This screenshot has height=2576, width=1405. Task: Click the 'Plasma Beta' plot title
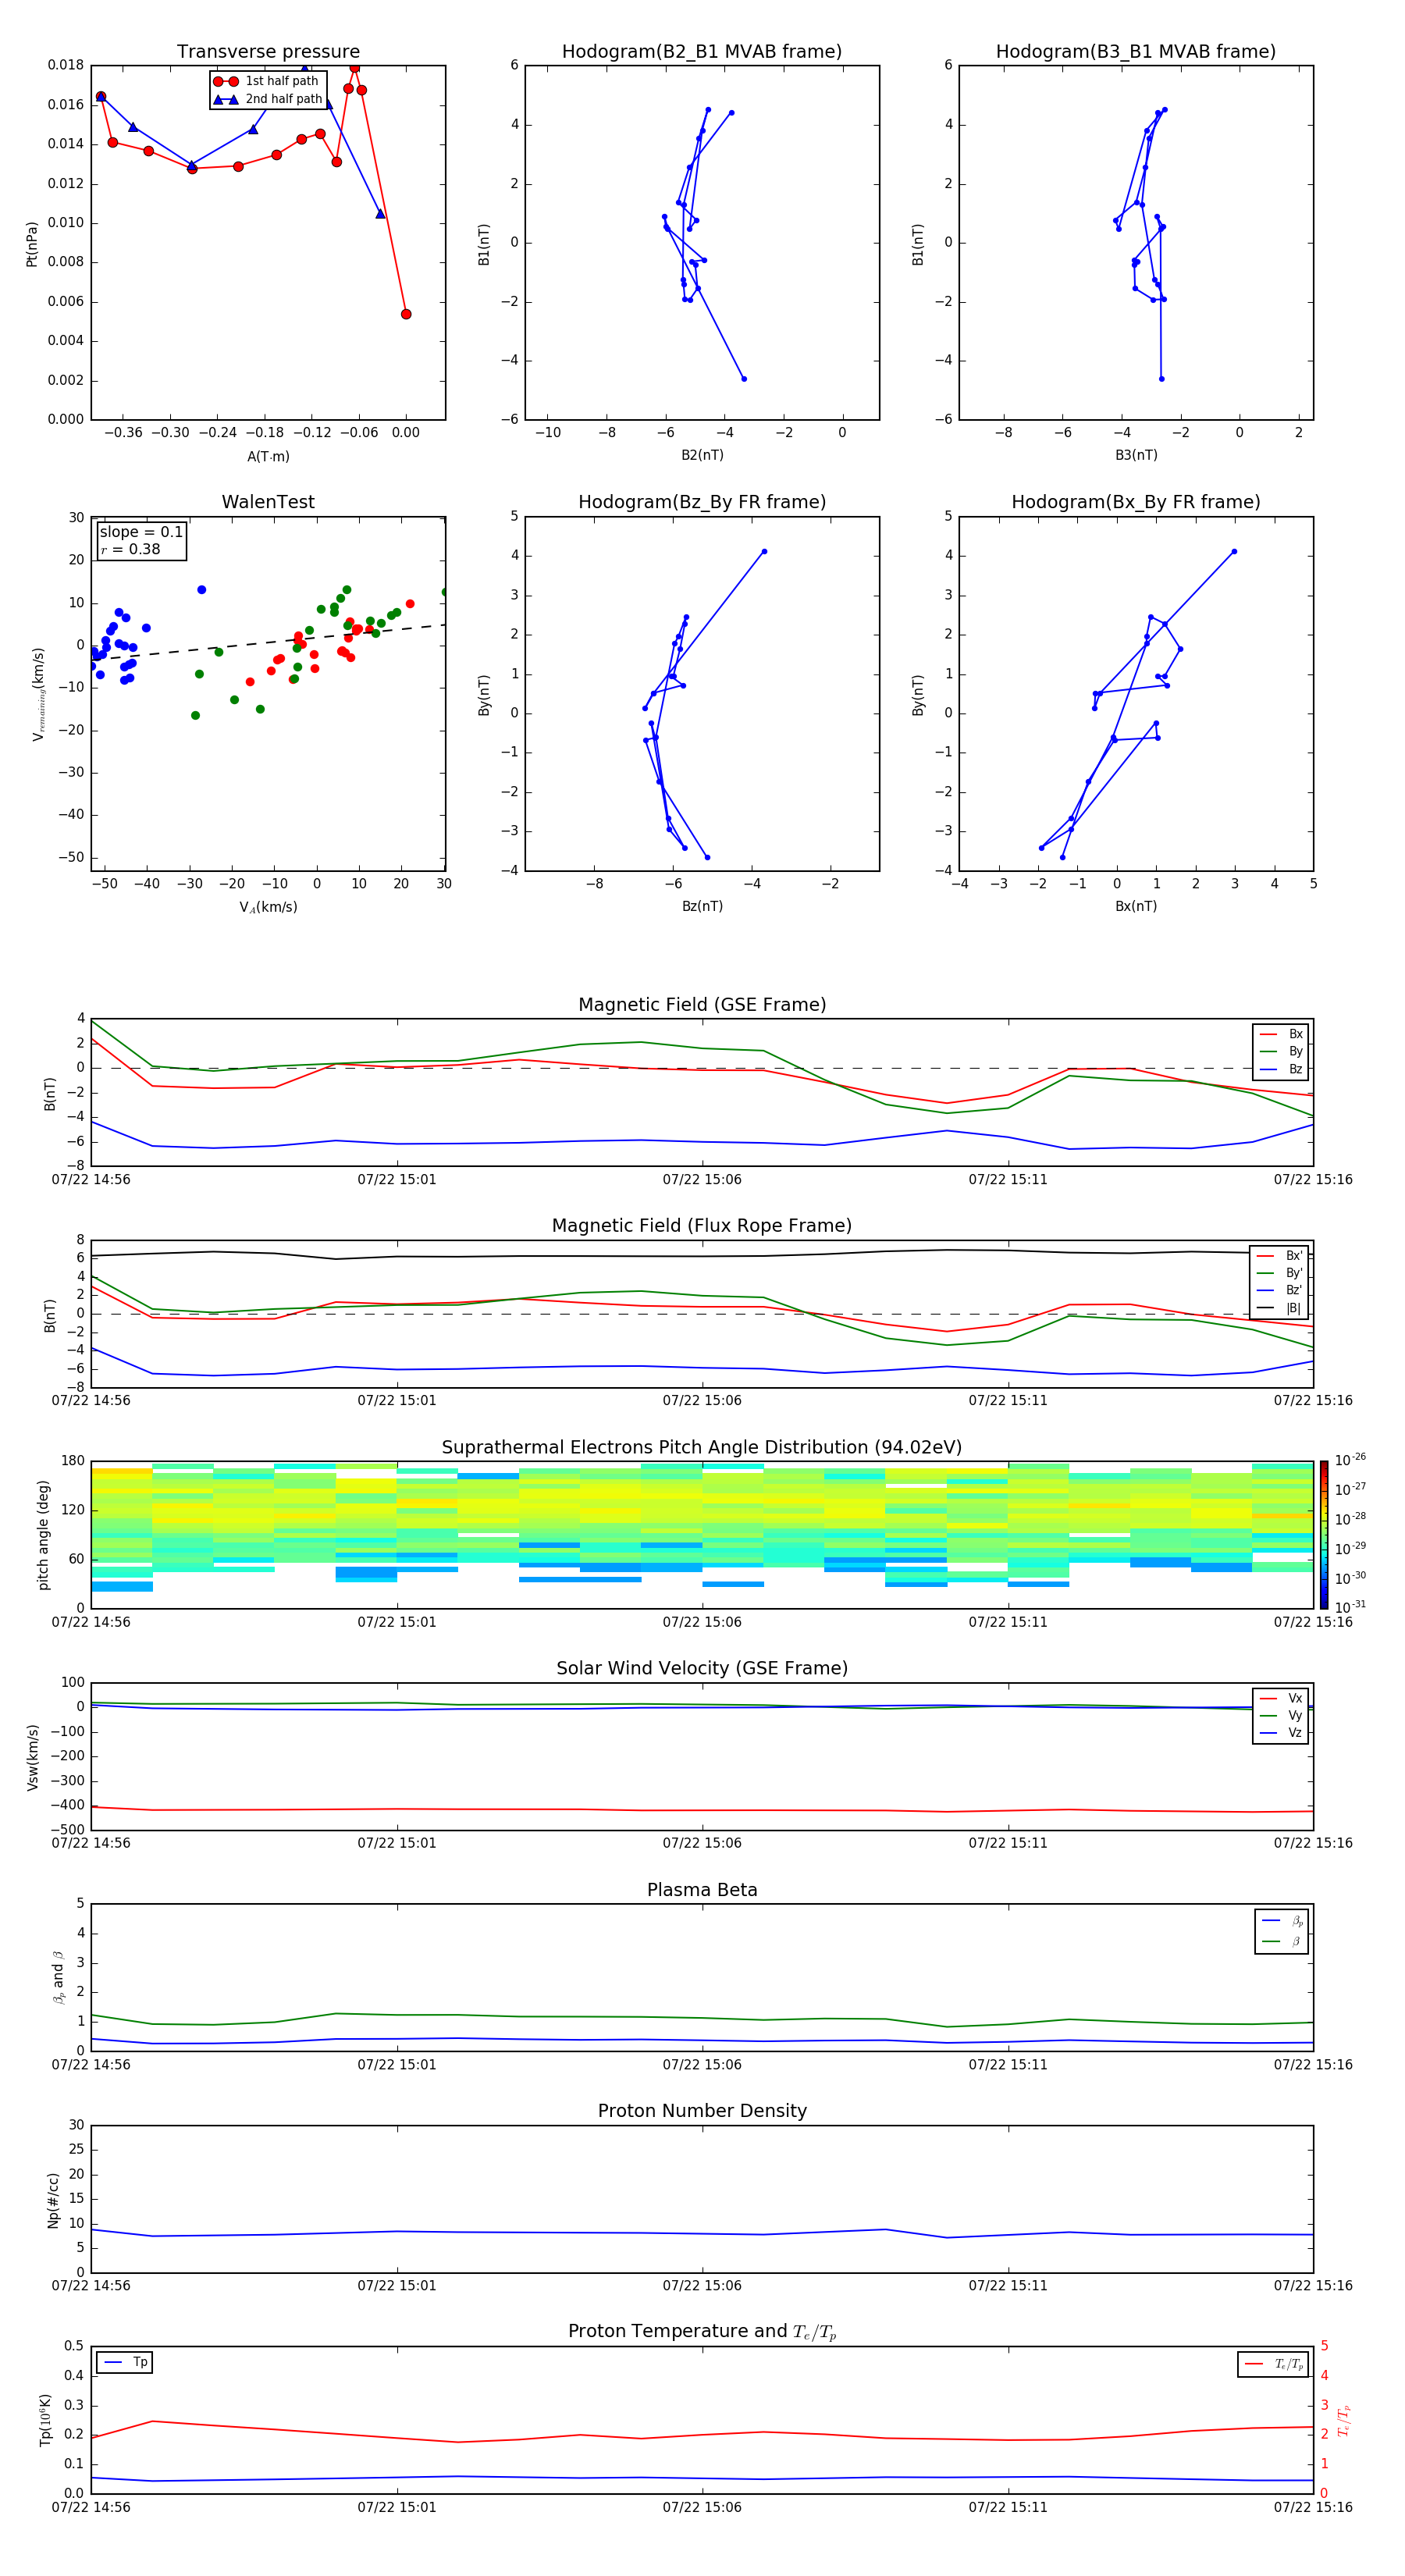[x=702, y=1890]
